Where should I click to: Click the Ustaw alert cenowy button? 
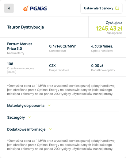click(x=101, y=8)
